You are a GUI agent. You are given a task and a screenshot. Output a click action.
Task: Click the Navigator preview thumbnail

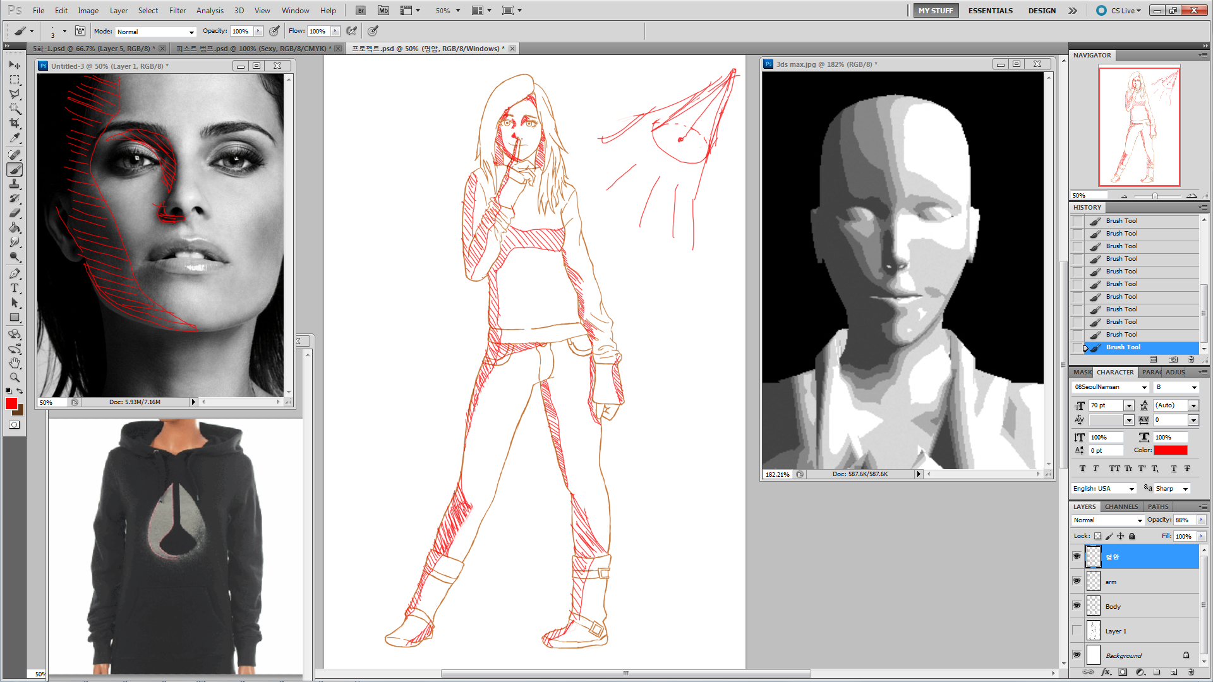(x=1139, y=126)
